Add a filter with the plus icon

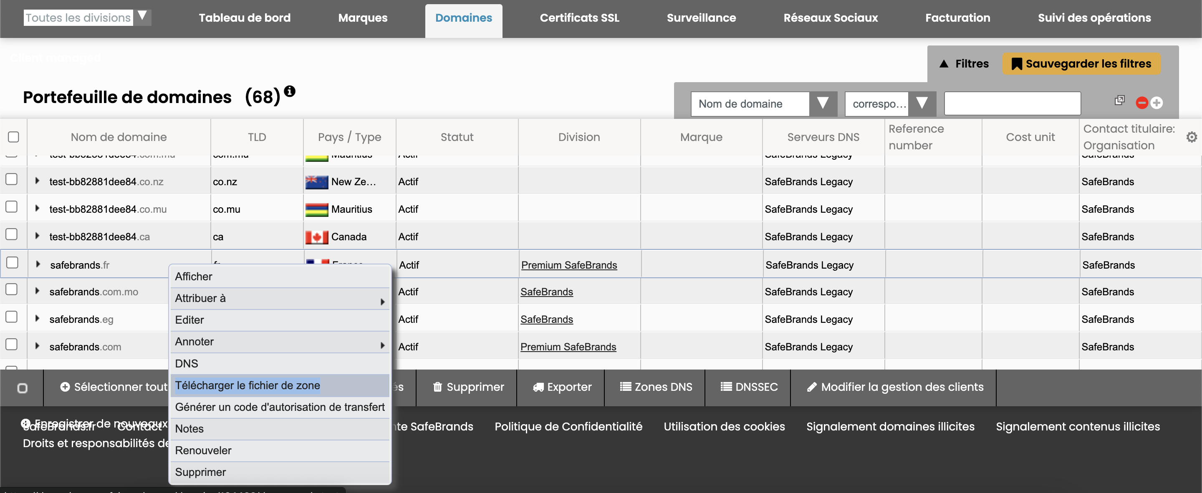1157,103
